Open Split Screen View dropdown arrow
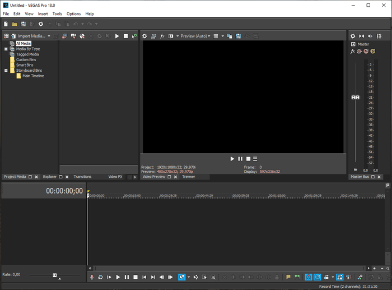 (178, 36)
